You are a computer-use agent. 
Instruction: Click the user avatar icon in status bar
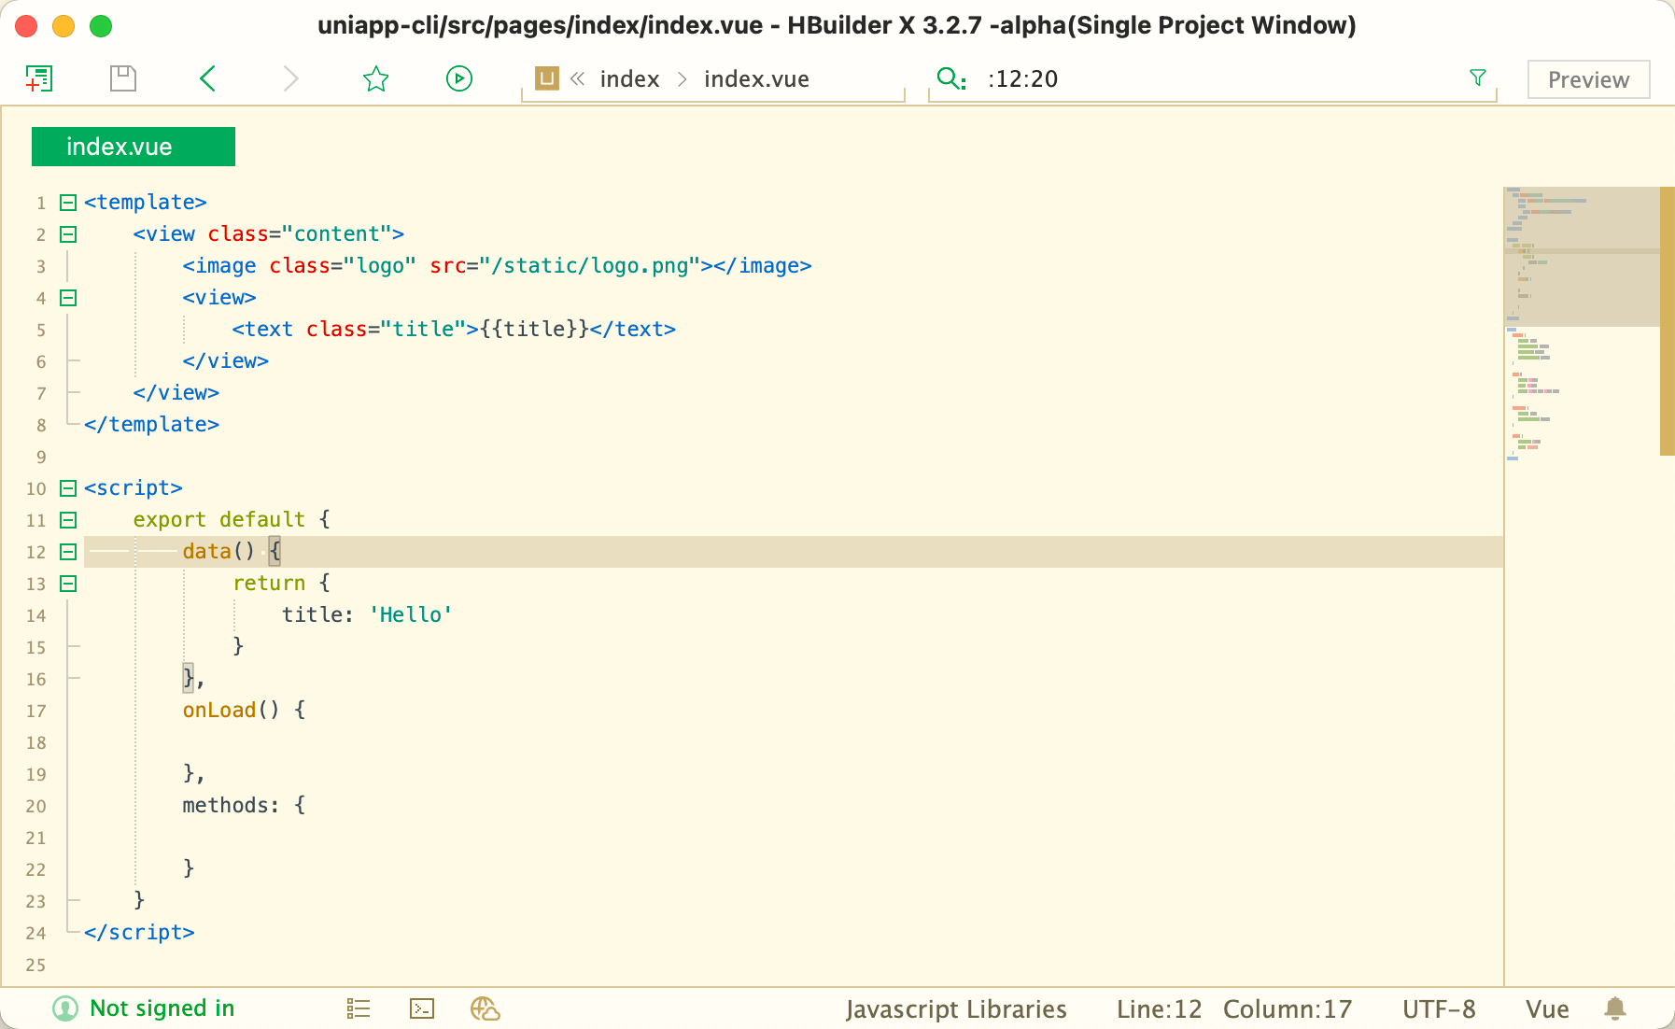pos(65,1008)
